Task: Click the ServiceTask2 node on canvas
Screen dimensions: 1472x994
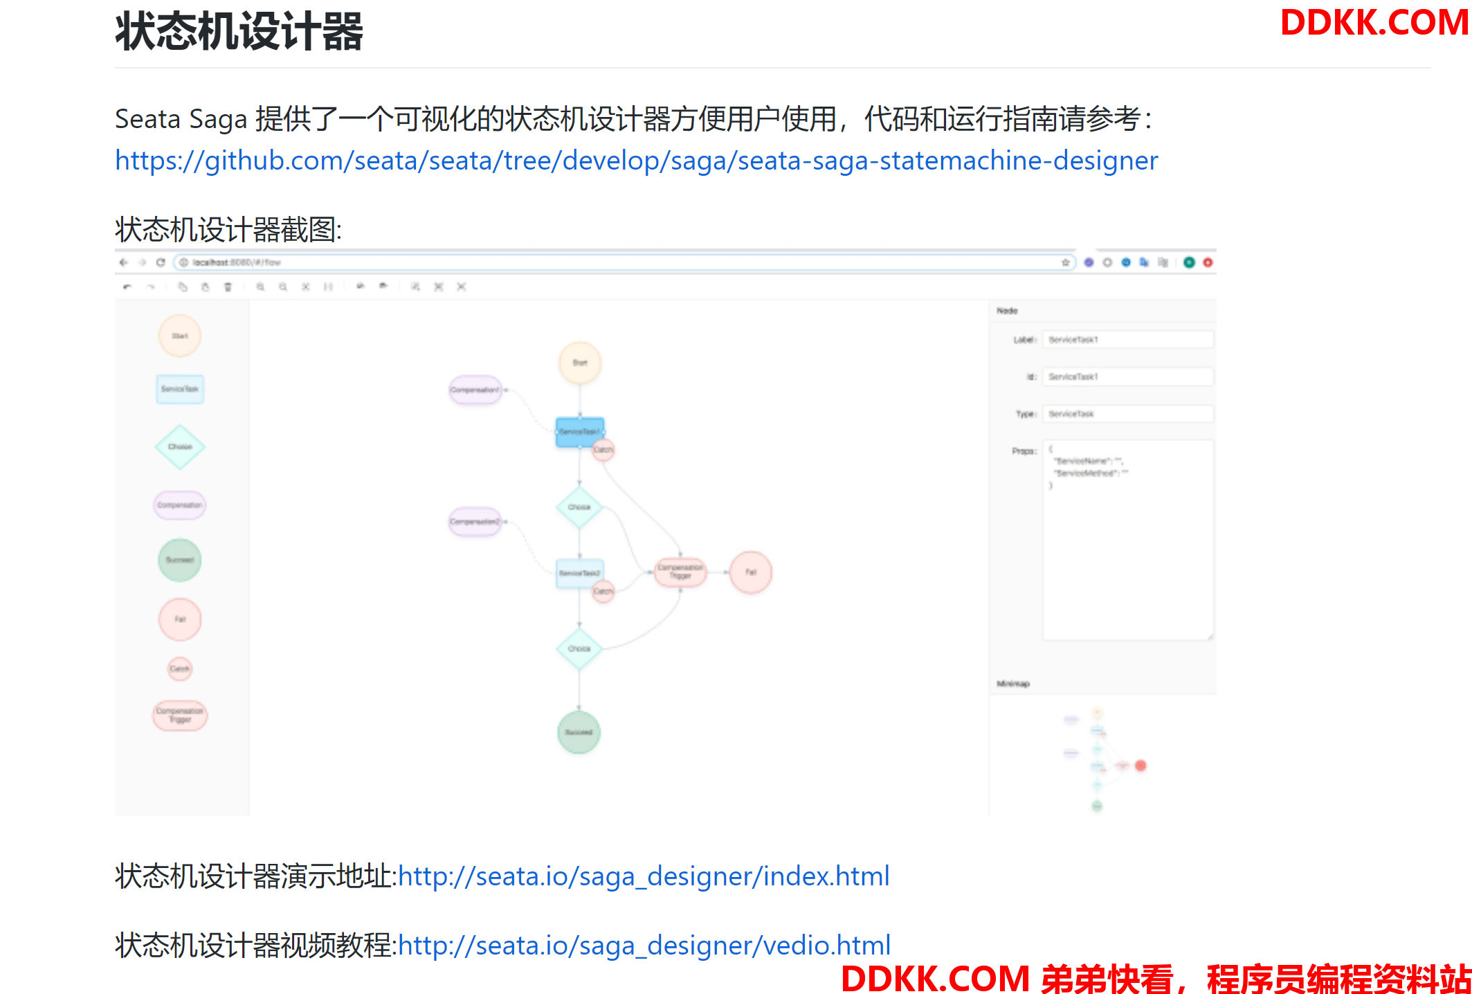Action: 580,573
